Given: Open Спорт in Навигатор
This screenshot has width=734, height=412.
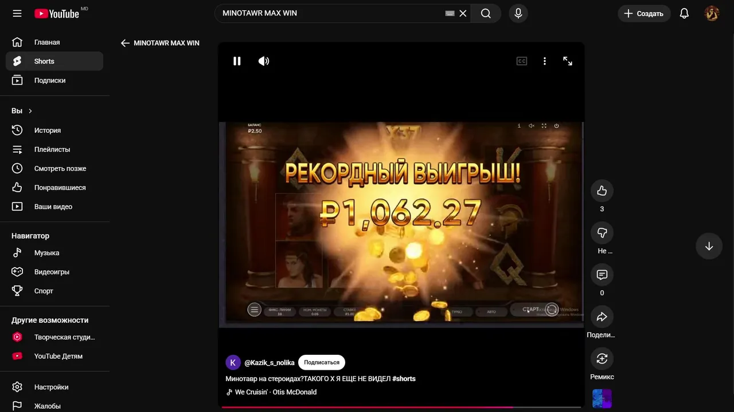Looking at the screenshot, I should click(x=54, y=291).
